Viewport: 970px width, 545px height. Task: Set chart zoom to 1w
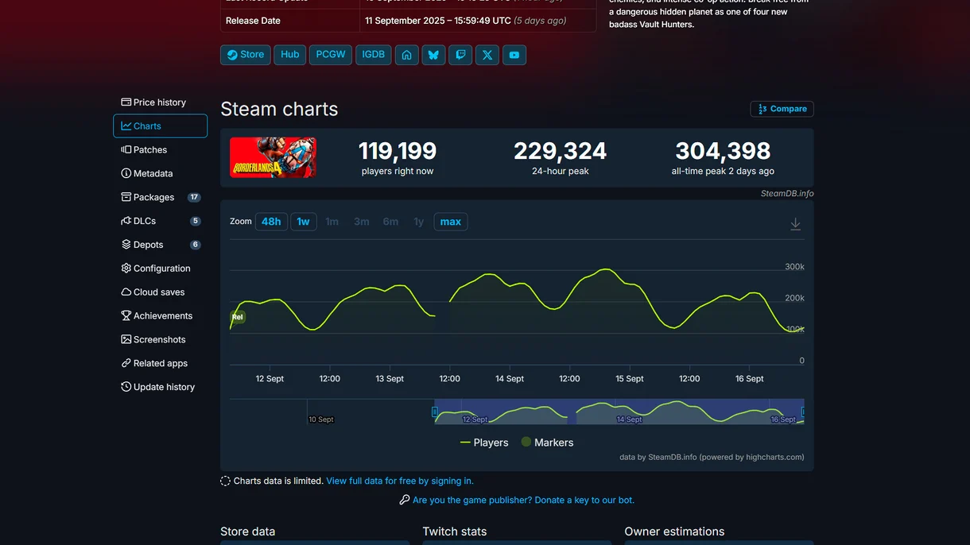[x=303, y=222]
